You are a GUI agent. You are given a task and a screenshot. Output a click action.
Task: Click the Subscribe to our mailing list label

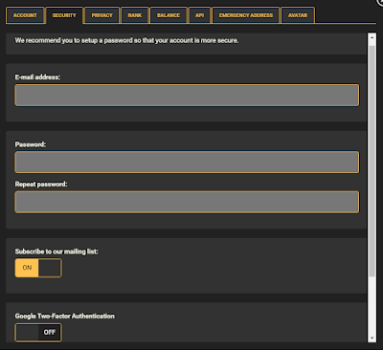coord(56,252)
